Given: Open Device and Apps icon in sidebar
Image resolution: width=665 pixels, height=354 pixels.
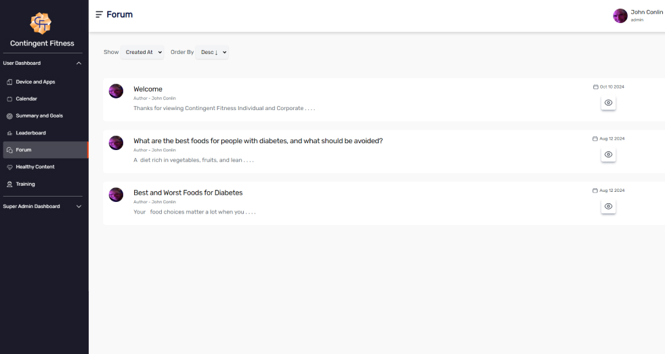Looking at the screenshot, I should pyautogui.click(x=9, y=82).
